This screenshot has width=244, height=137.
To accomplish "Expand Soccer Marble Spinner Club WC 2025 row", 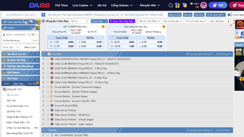I will click(x=43, y=101).
